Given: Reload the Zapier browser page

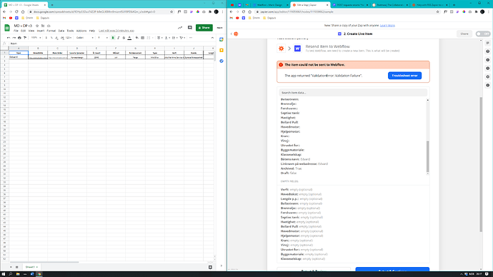Looking at the screenshot, I should coord(244,11).
